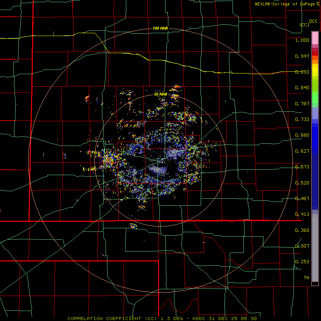Click the 1.000 value on color scale
The height and width of the screenshot is (321, 321).
point(302,40)
